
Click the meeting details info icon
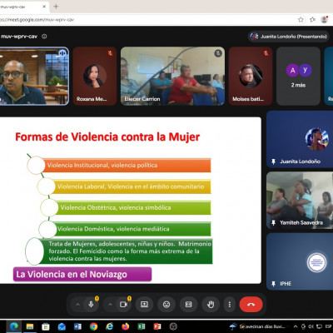pos(44,37)
